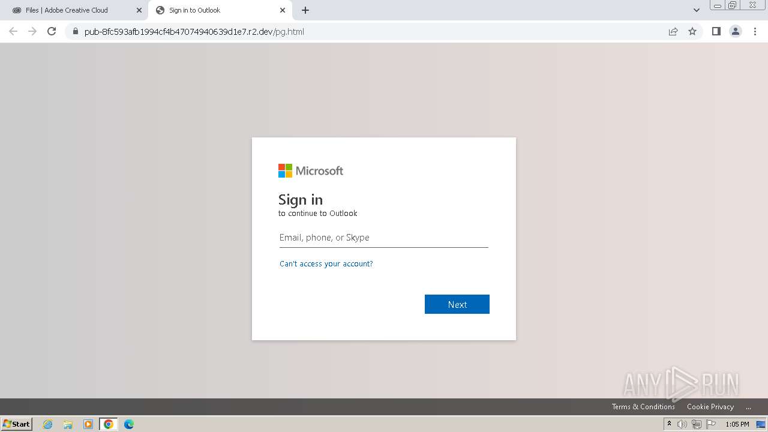Open Action Center flag icon
The image size is (768, 432).
(711, 424)
